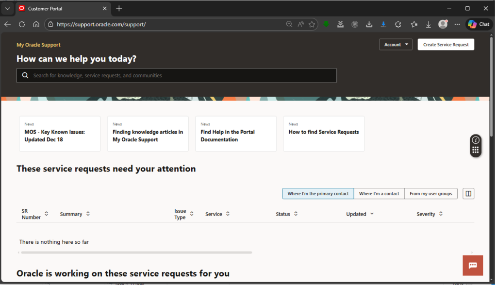The width and height of the screenshot is (497, 286).
Task: Open the chat bubble icon button
Action: pos(472,265)
